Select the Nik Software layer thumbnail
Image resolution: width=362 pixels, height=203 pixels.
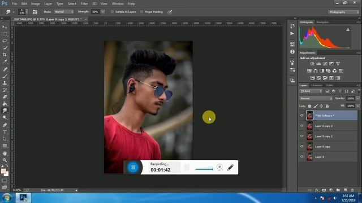309,115
